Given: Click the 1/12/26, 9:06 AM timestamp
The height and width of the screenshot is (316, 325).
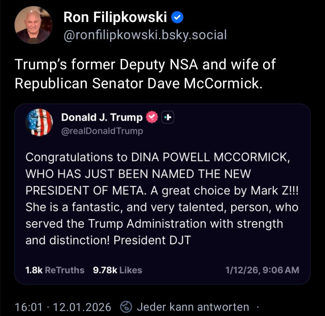Looking at the screenshot, I should tap(262, 270).
